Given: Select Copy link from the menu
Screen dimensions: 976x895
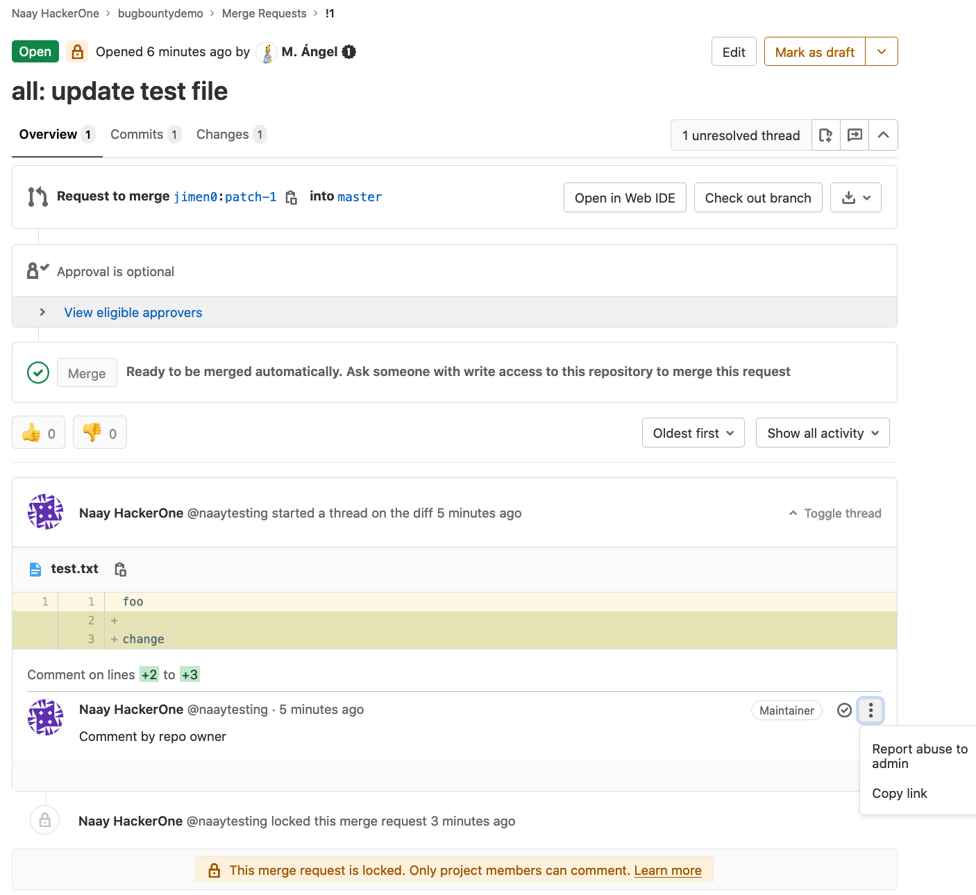Looking at the screenshot, I should click(x=900, y=794).
